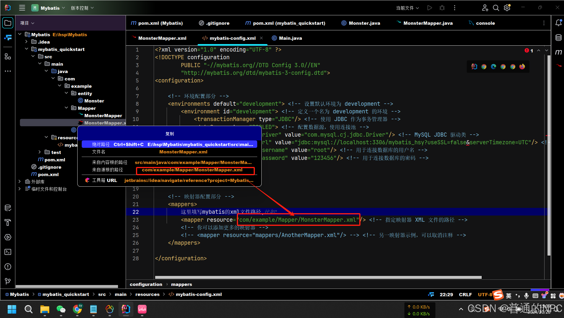Collapse the java source folder
Viewport: 564px width, 318px height.
pos(46,71)
